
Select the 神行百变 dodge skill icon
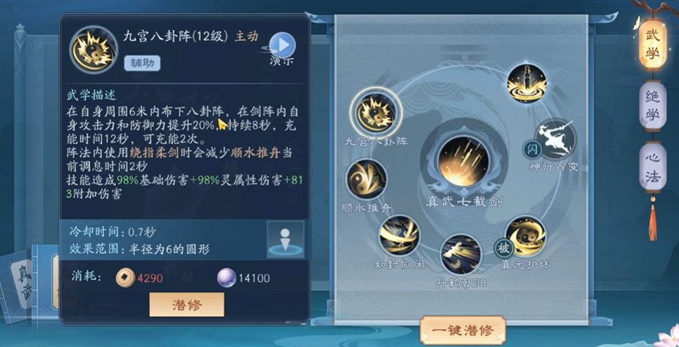pos(555,140)
